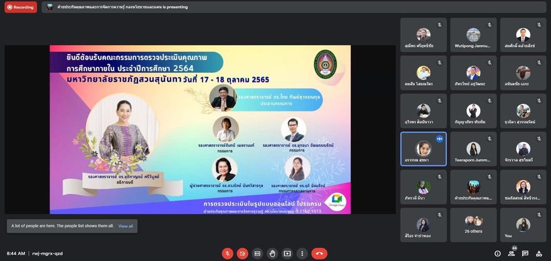551x261 pixels.
Task: Open the activities panel icon
Action: click(x=540, y=253)
